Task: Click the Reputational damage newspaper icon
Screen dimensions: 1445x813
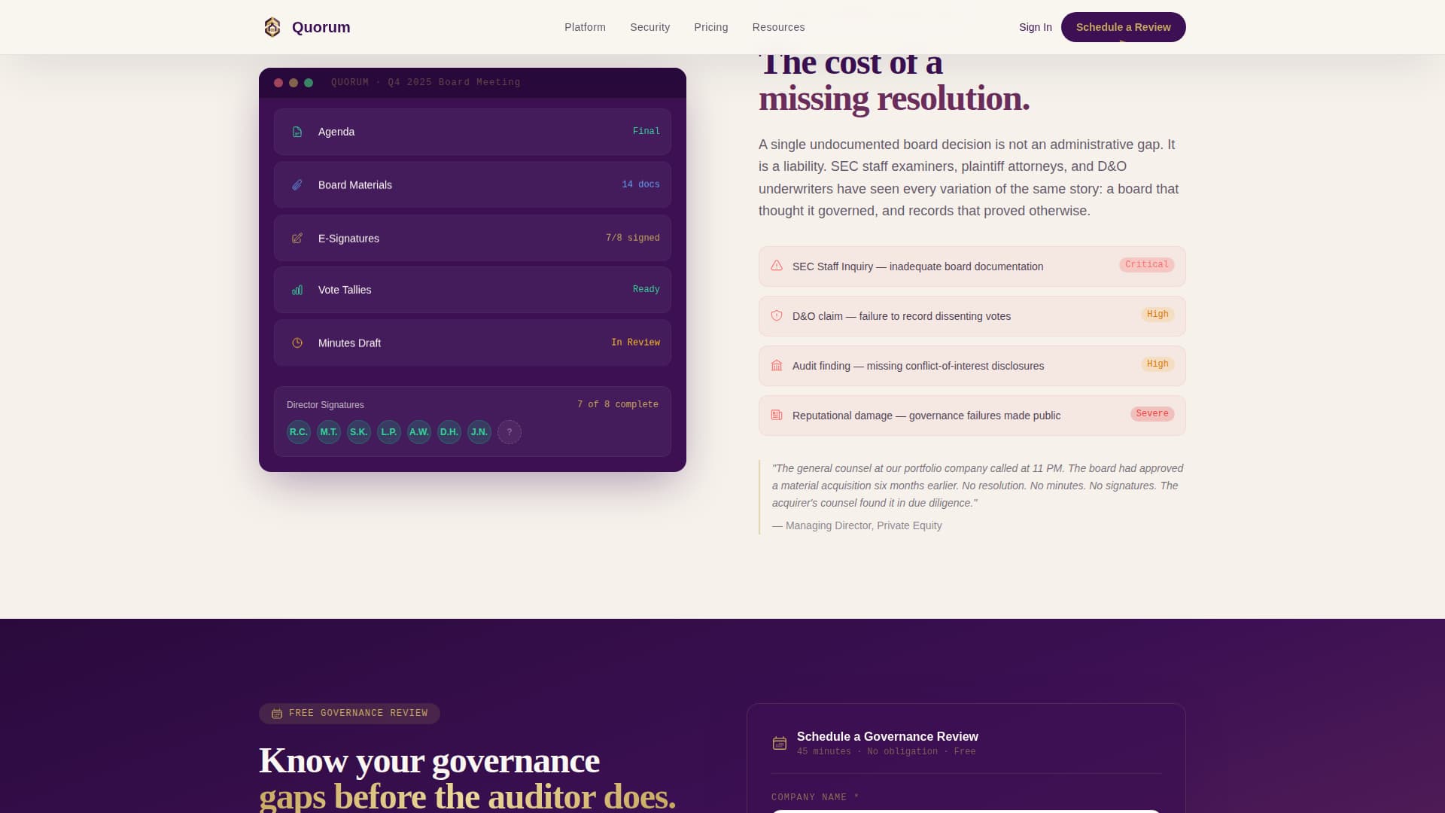Action: 776,415
